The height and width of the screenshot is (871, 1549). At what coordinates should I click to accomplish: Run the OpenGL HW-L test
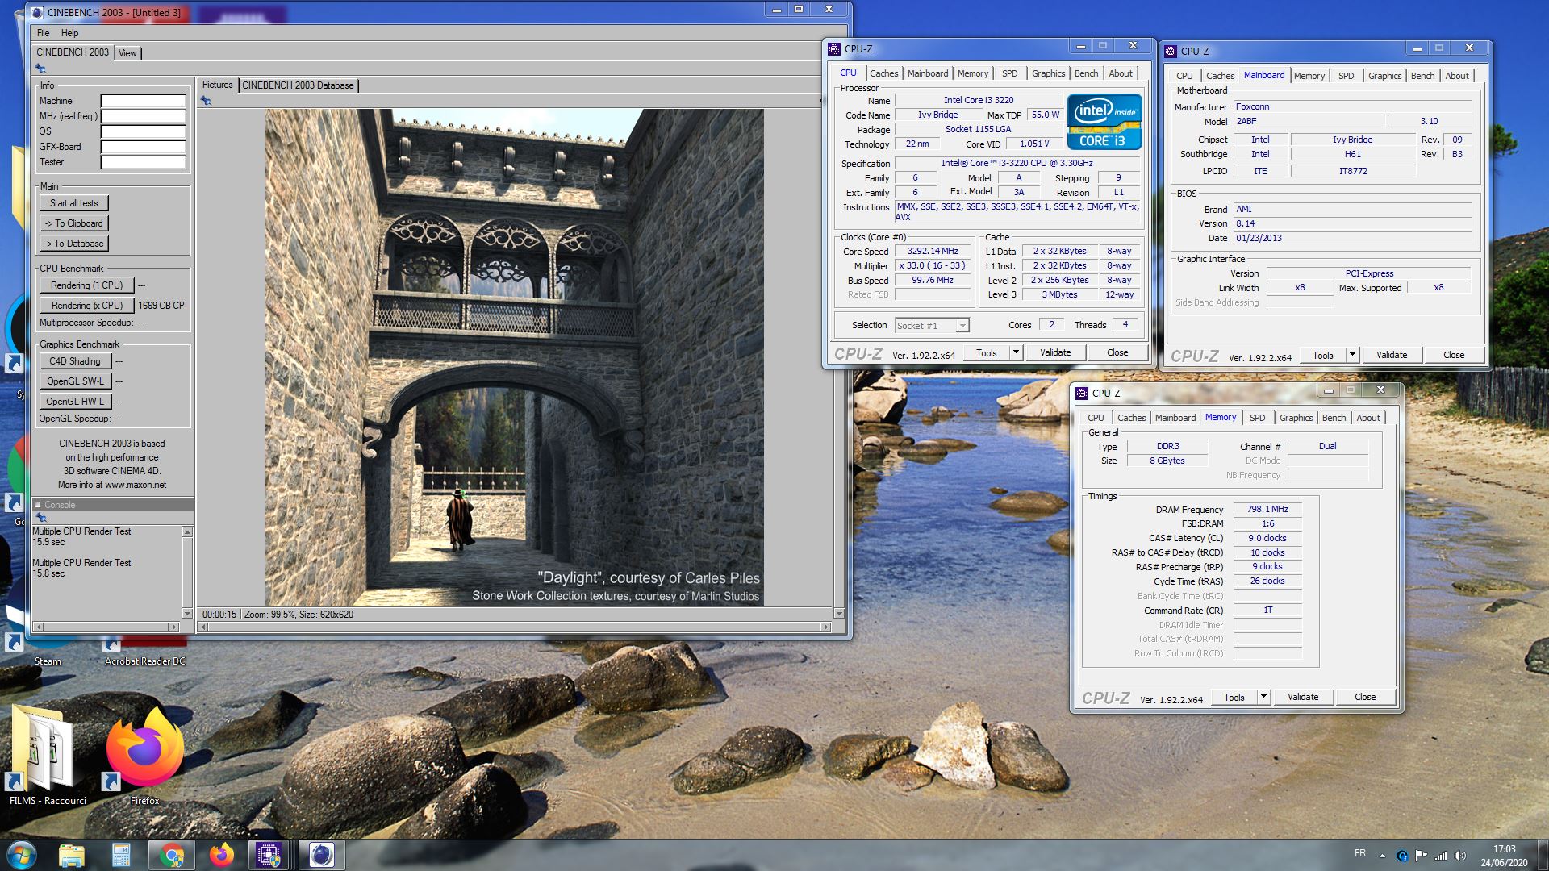click(75, 402)
